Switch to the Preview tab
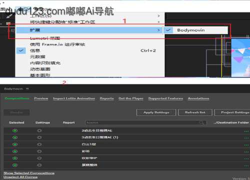250x180 pixels. pyautogui.click(x=41, y=98)
